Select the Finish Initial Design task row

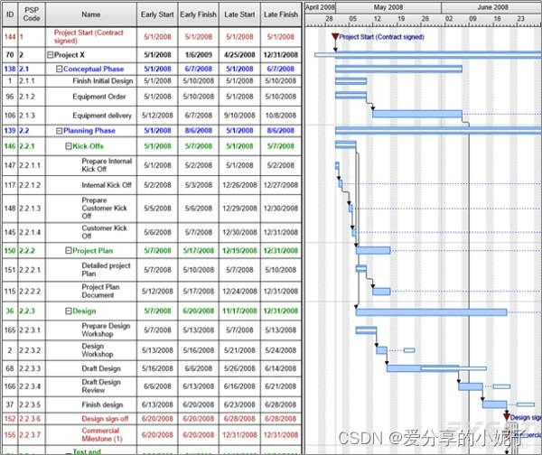[x=103, y=81]
